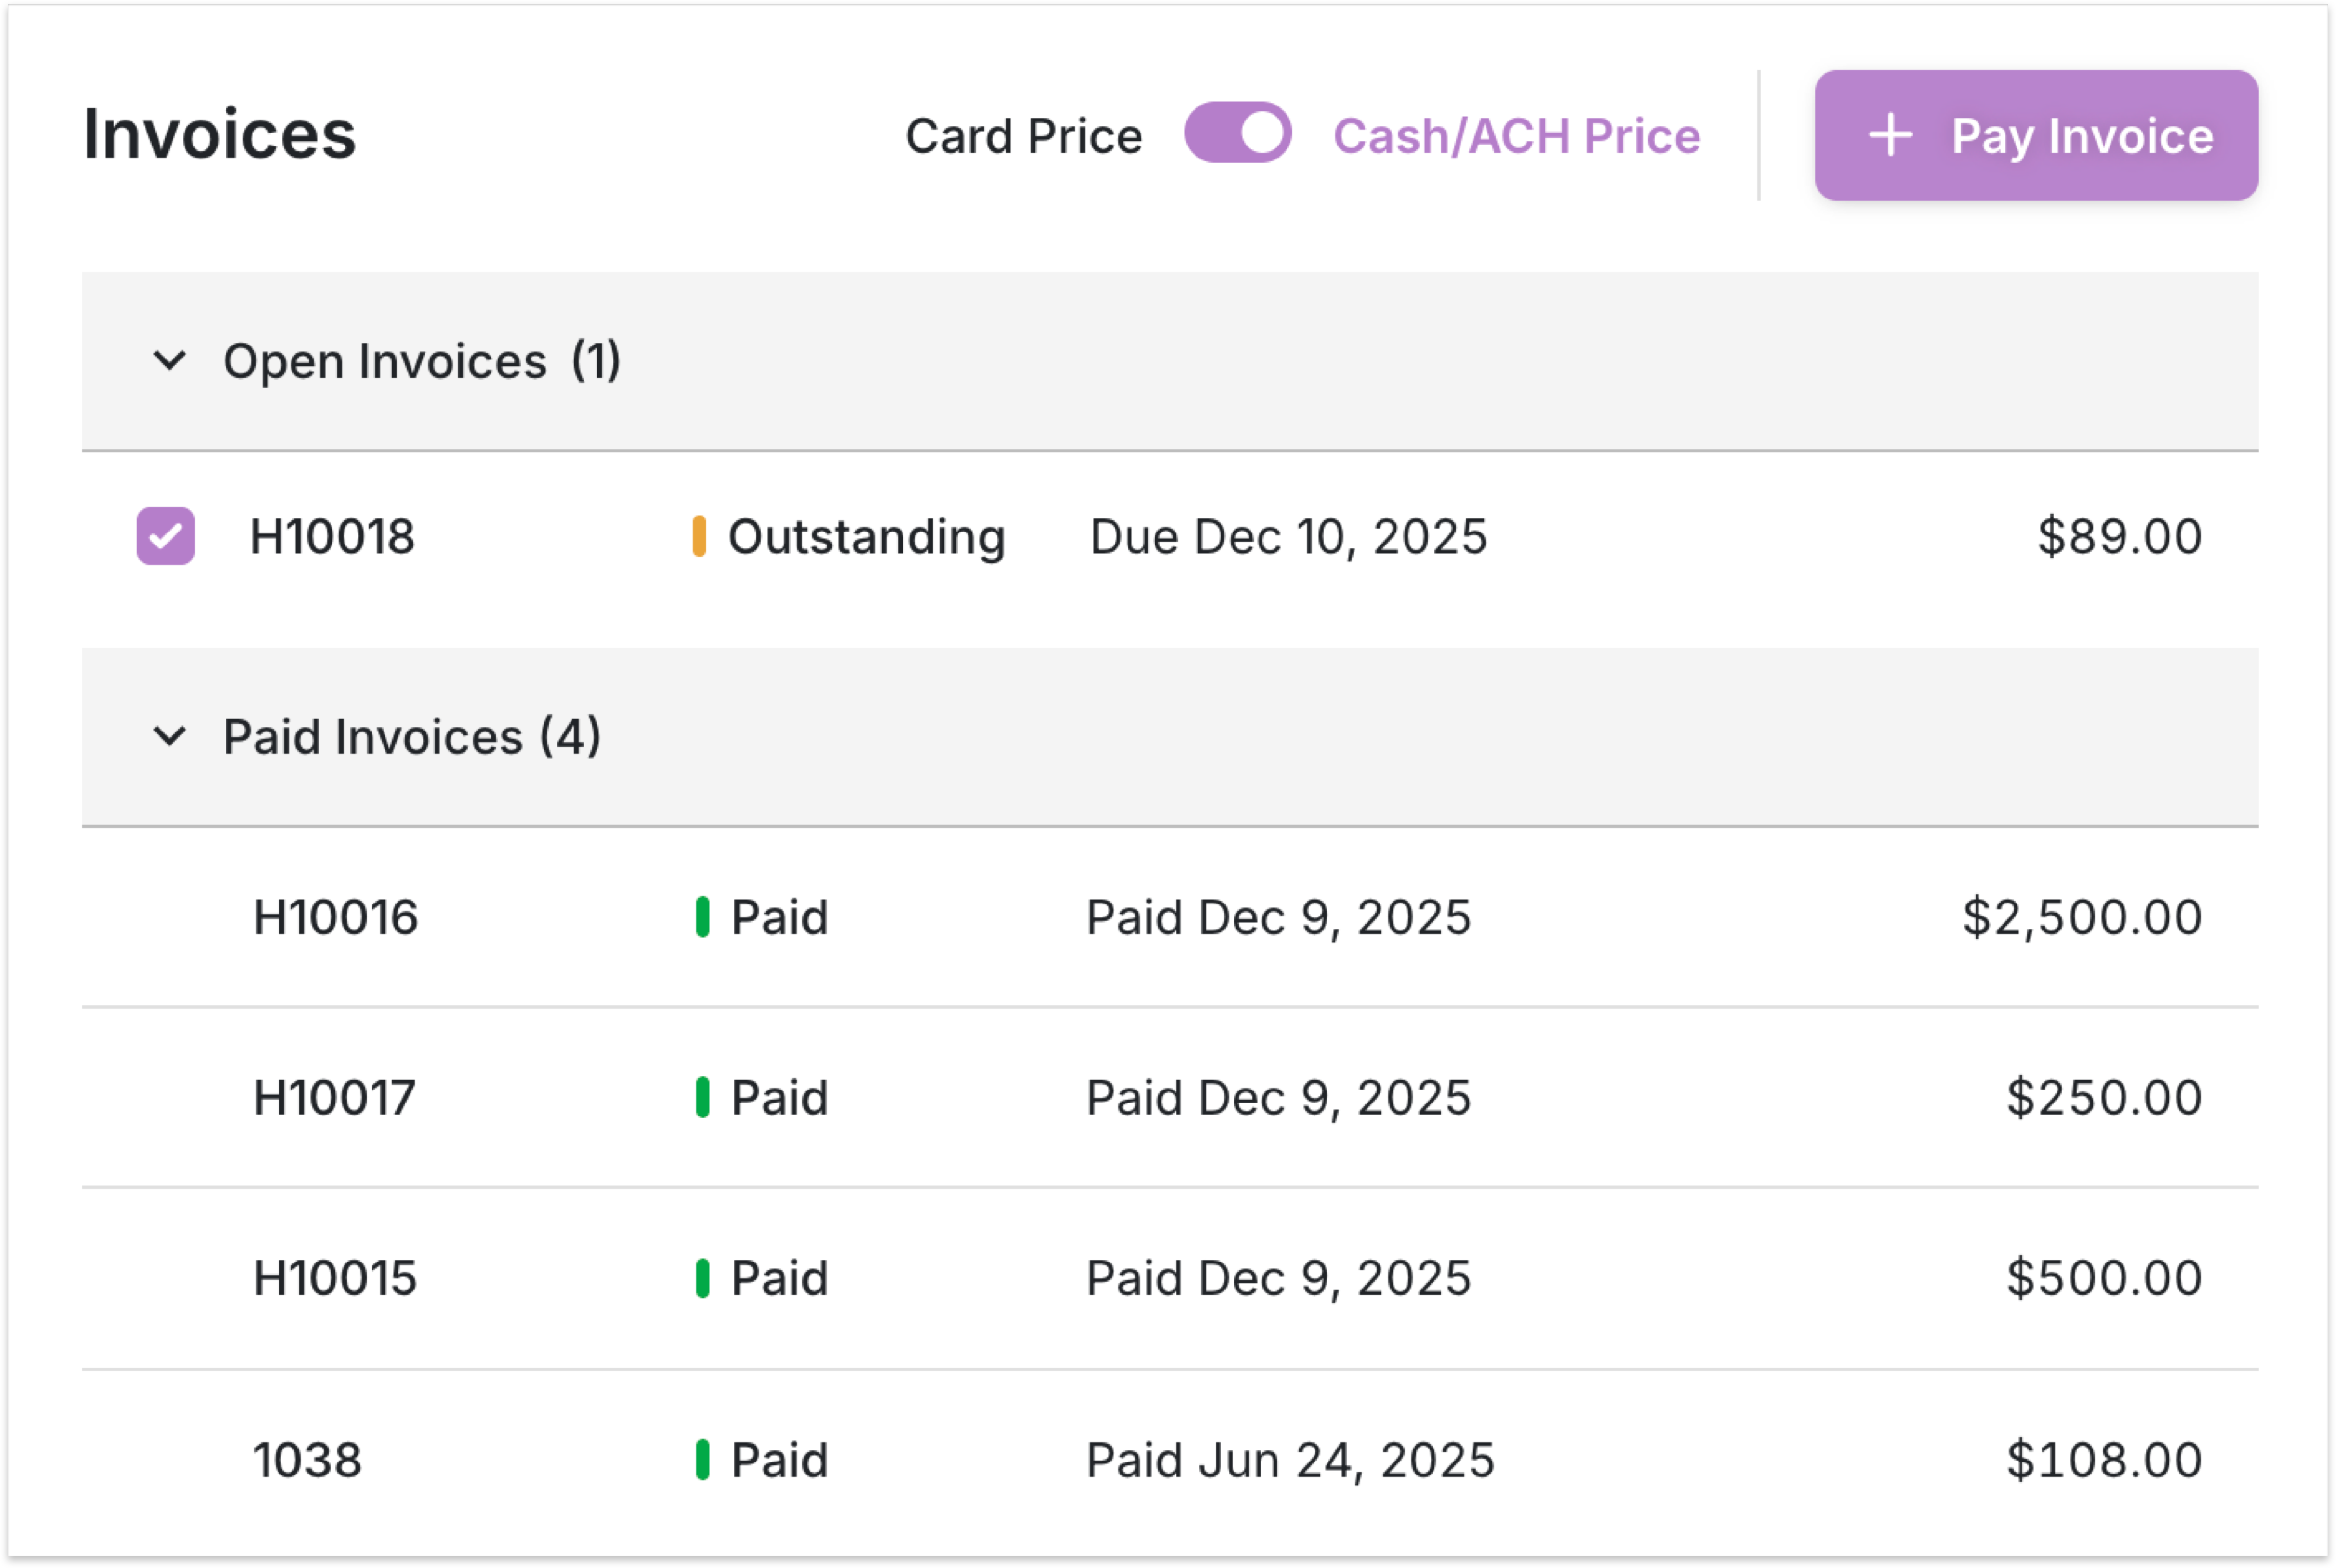Select the Cash/ACH Price option
The height and width of the screenshot is (1568, 2336).
click(1516, 136)
